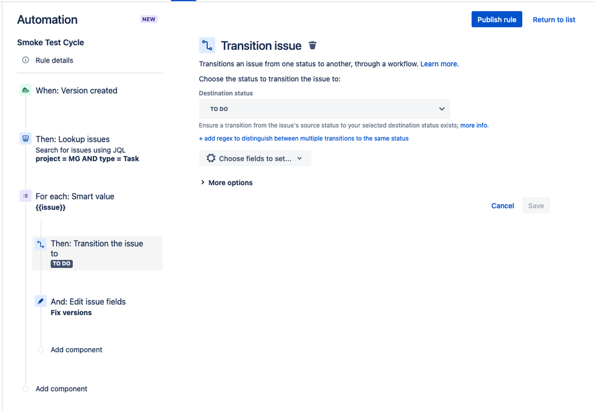The image size is (595, 412).
Task: Click the gear icon in Choose fields
Action: [x=211, y=158]
